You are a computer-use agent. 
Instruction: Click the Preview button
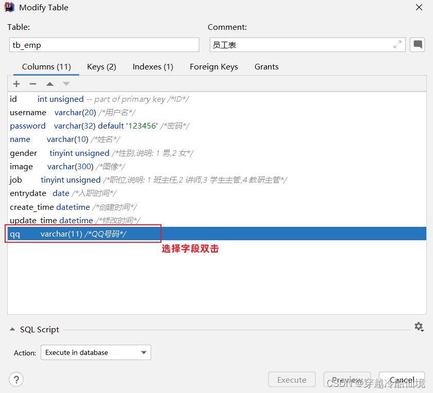click(x=347, y=380)
